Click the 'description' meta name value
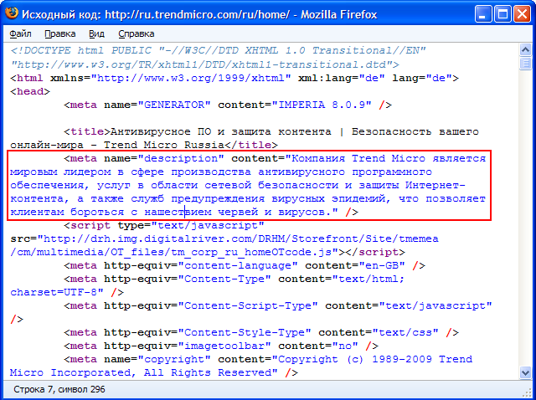Image resolution: width=536 pixels, height=400 pixels. pos(181,158)
